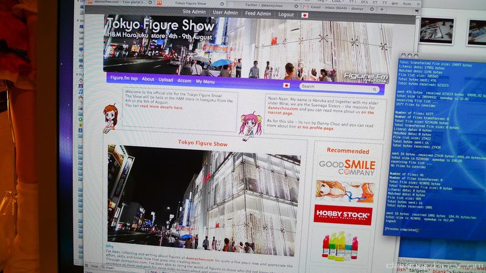
Task: Open the Feed Admin menu item
Action: pos(259,14)
